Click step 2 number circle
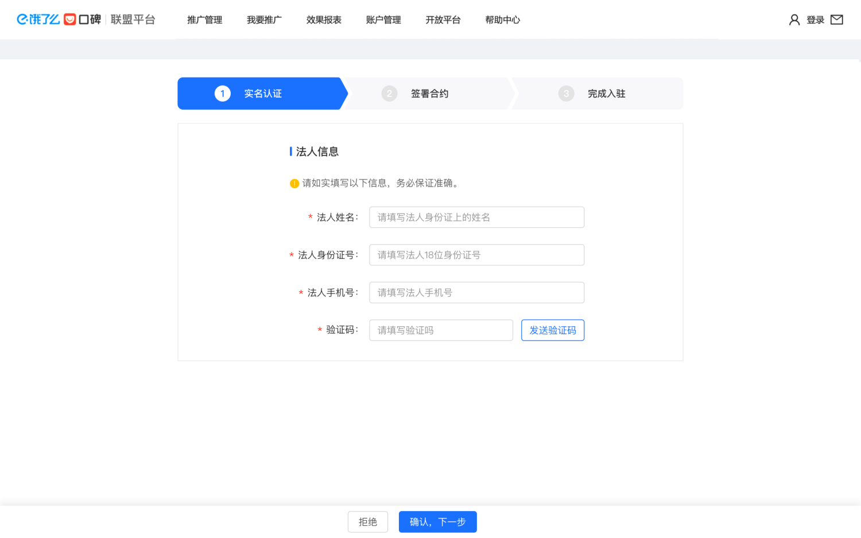 pos(389,94)
